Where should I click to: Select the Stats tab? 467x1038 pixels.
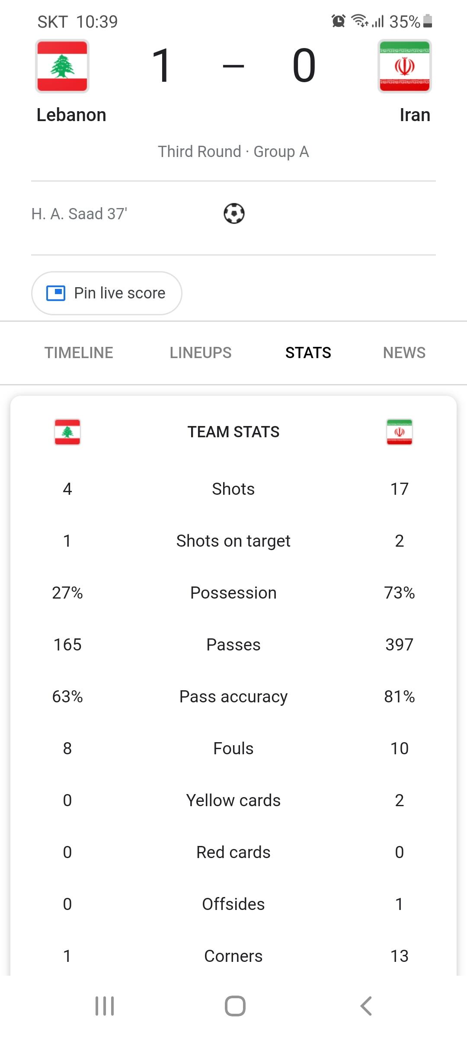[x=308, y=353]
